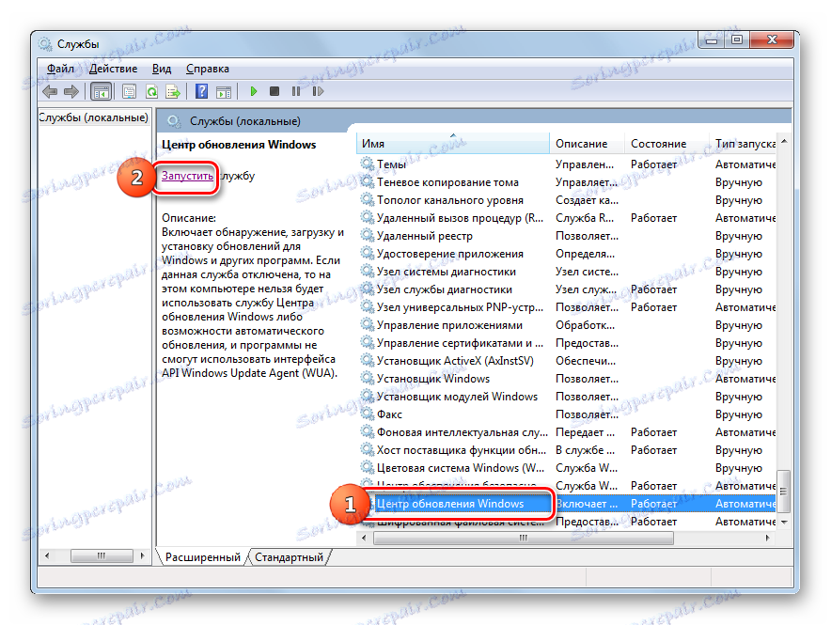The image size is (831, 625).
Task: Maximize the Службы window
Action: point(737,39)
